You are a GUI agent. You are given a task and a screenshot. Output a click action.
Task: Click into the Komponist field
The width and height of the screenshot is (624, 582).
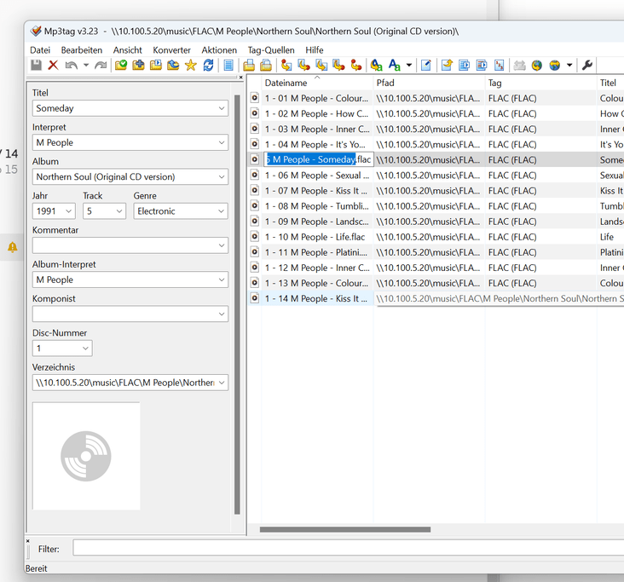pyautogui.click(x=130, y=314)
